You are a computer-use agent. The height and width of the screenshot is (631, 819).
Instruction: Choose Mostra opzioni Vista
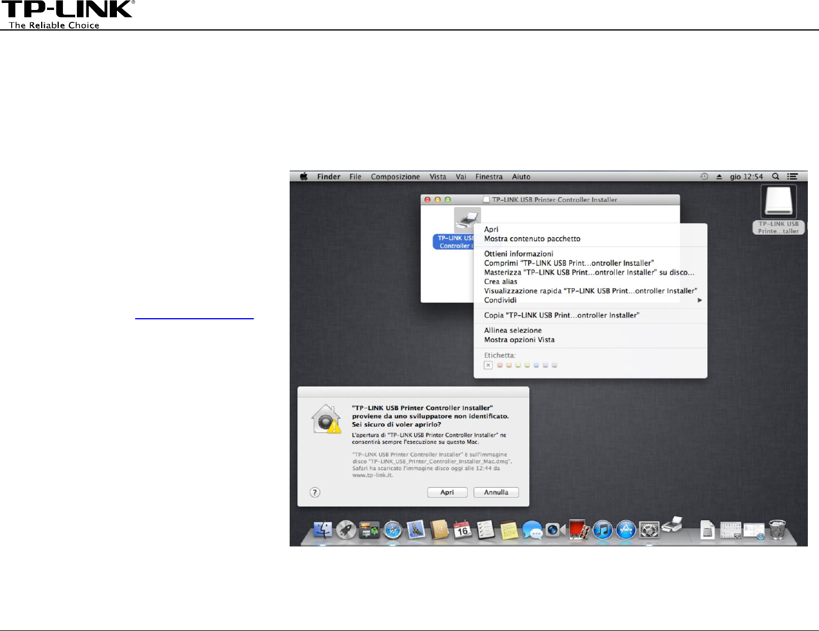pyautogui.click(x=590, y=340)
